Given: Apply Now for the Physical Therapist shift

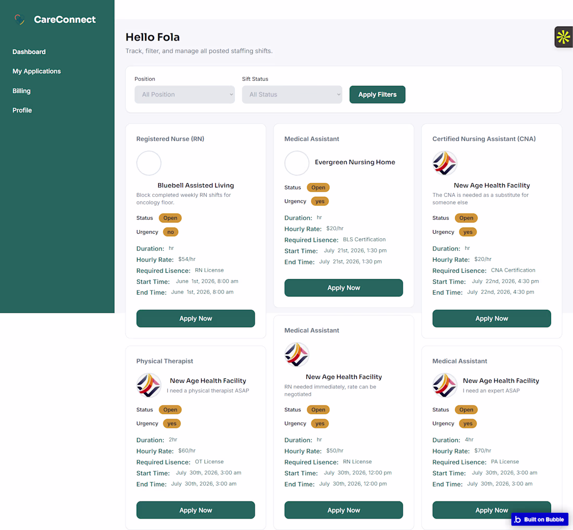Looking at the screenshot, I should 195,510.
